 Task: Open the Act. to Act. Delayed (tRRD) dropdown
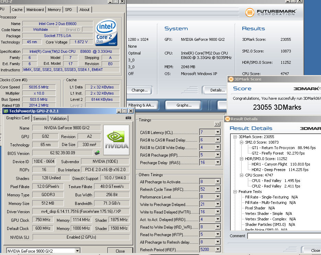pos(218,219)
